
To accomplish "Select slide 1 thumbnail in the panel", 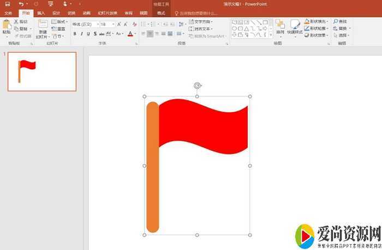I will tap(42, 71).
